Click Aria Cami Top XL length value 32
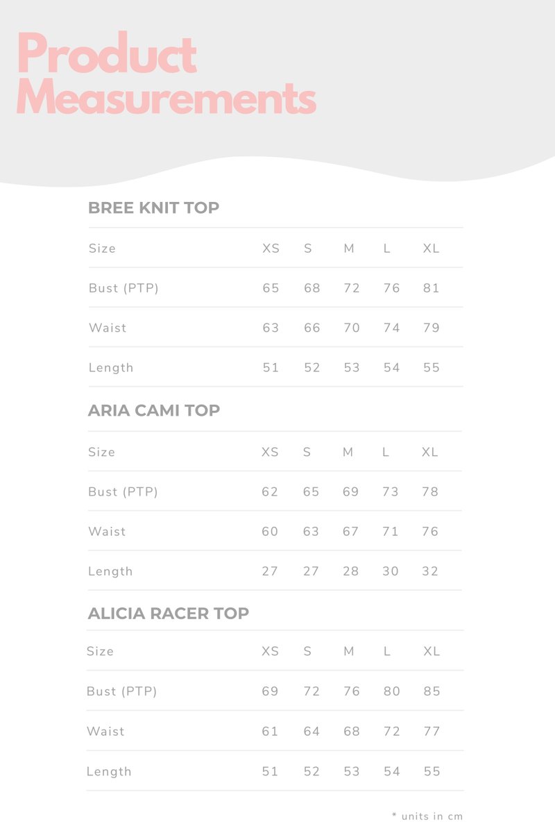Viewport: 555px width, 833px height. pos(430,571)
